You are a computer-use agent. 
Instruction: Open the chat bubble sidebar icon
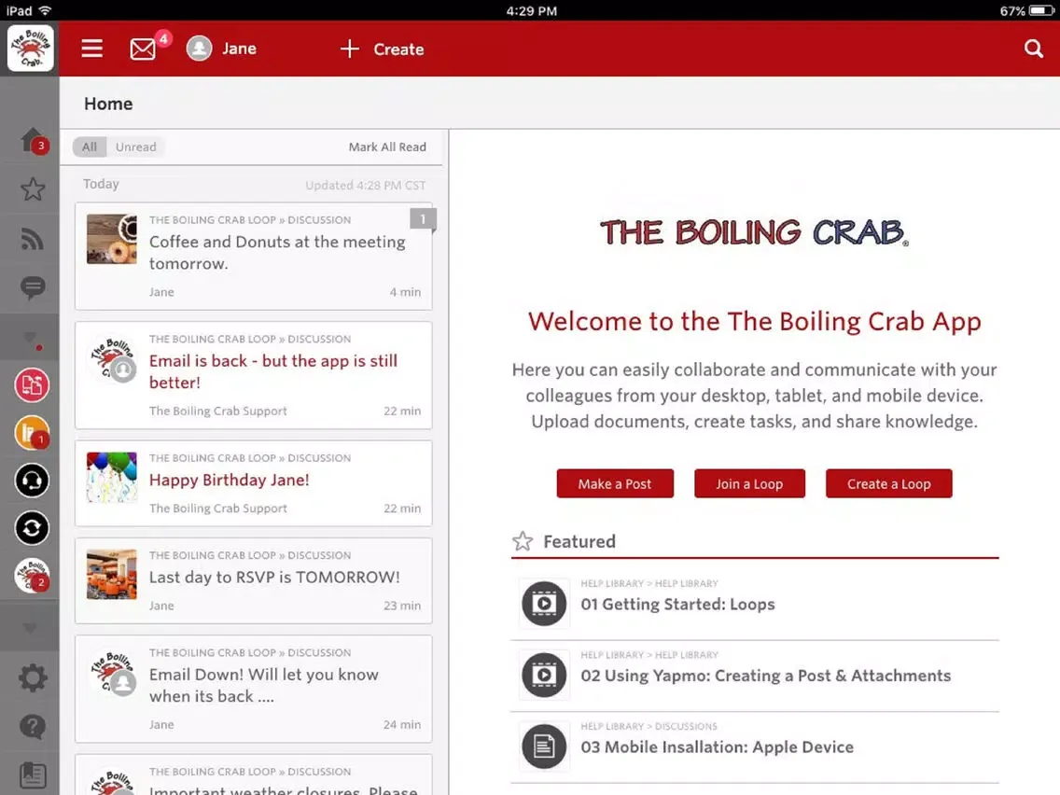[x=33, y=287]
